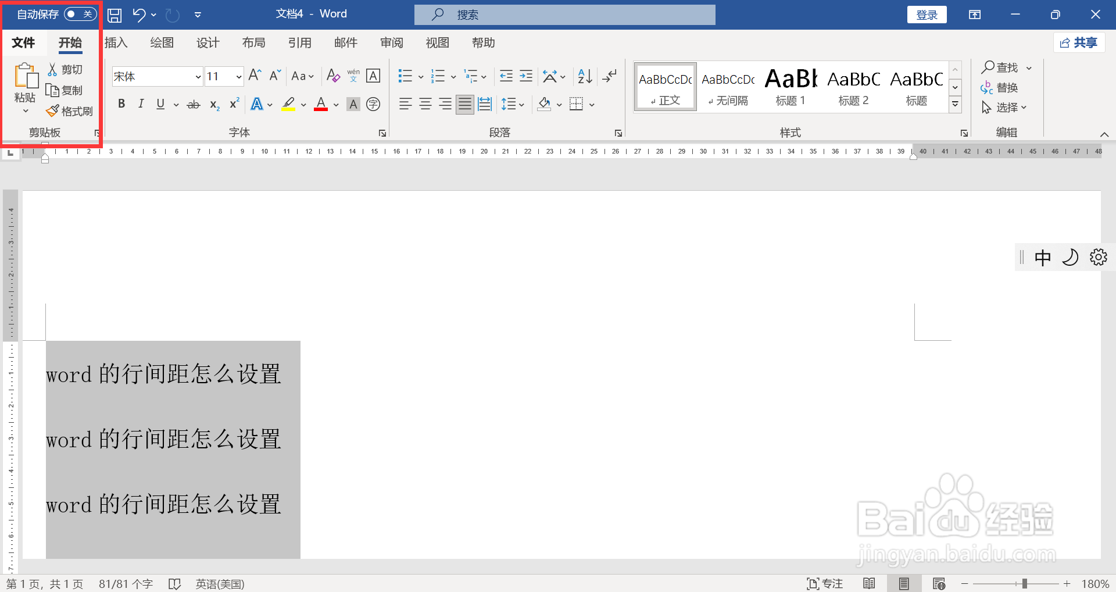1116x592 pixels.
Task: Apply strikethrough formatting
Action: 194,105
